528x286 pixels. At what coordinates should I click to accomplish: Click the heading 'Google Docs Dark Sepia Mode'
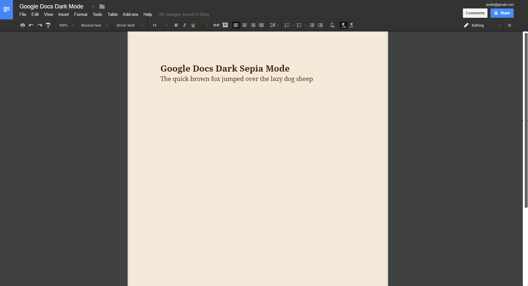click(225, 69)
